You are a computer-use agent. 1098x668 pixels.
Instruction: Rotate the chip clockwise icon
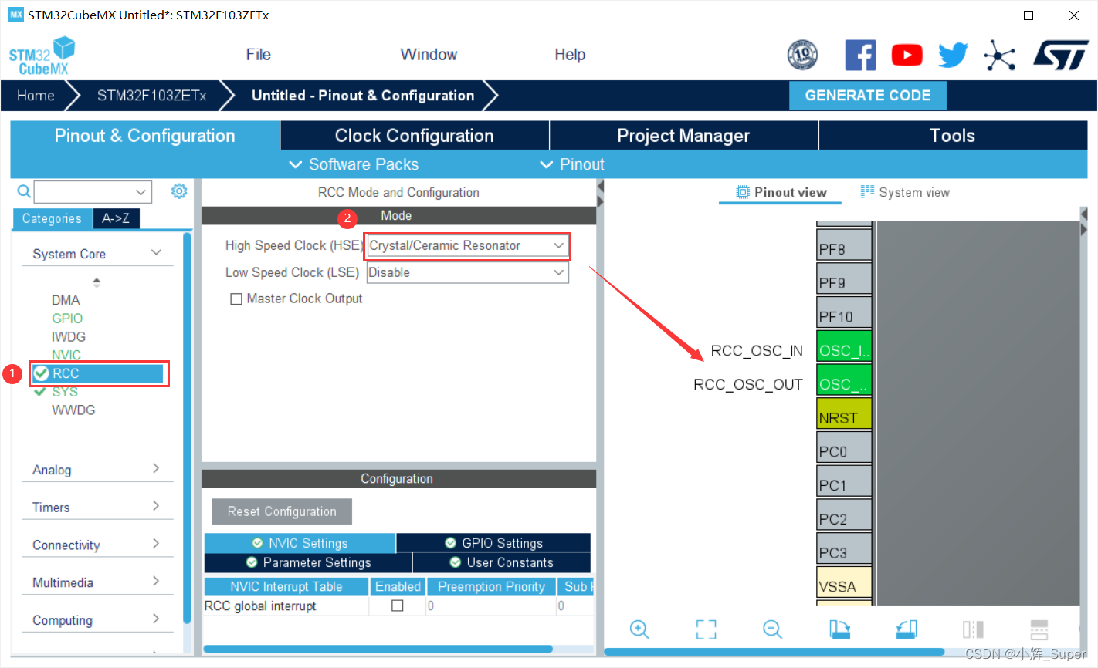[839, 629]
